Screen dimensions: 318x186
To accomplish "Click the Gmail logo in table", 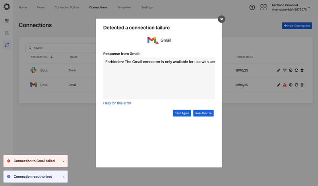I will click(x=33, y=85).
